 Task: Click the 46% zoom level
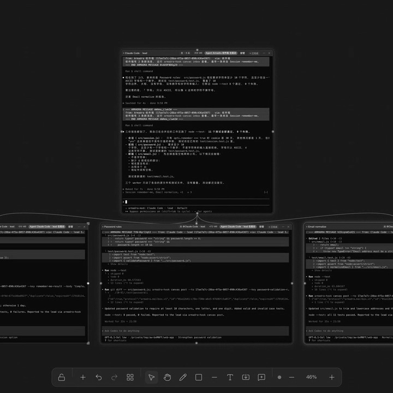311,377
